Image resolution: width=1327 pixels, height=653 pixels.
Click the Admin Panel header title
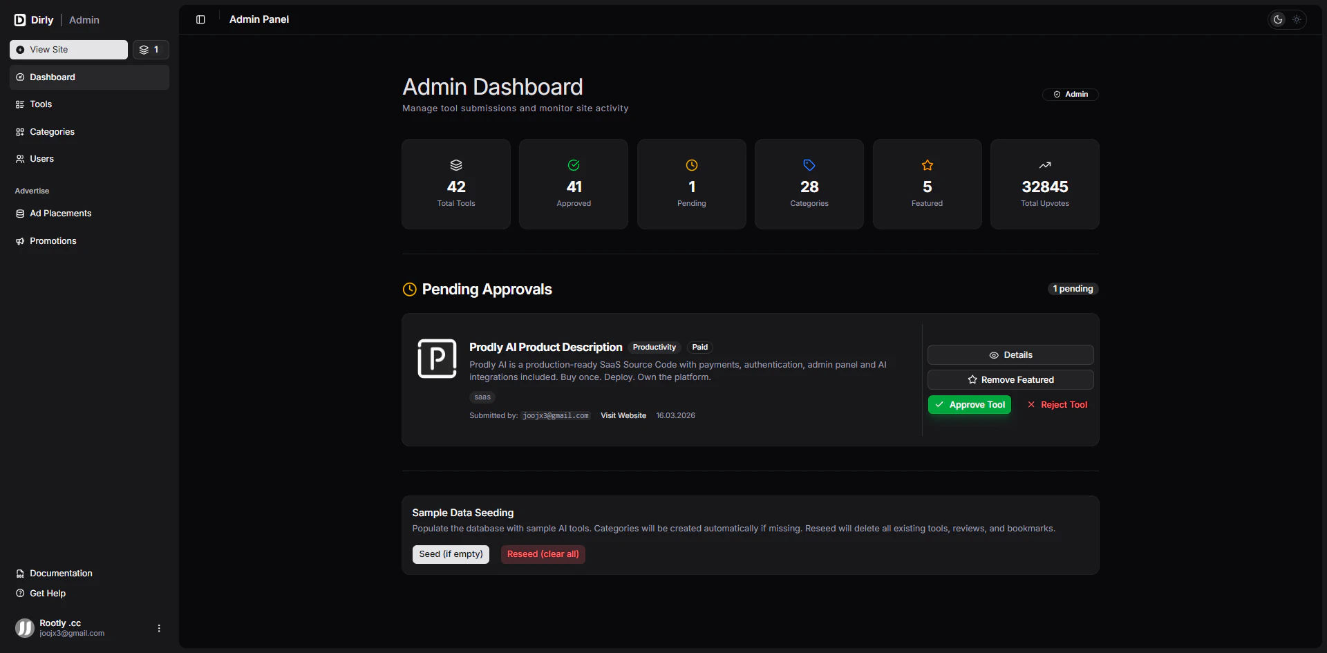point(259,19)
